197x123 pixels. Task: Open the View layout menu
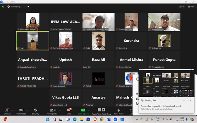click(191, 7)
